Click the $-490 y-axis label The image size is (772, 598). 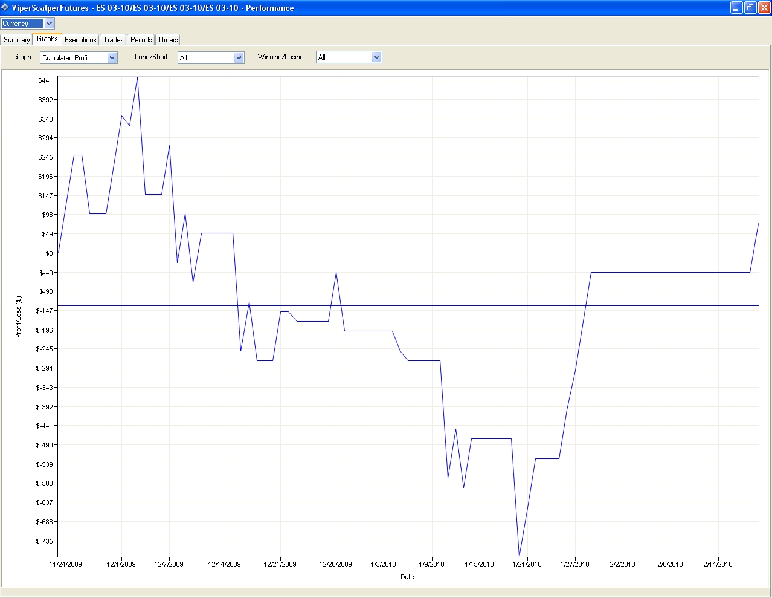pos(45,445)
